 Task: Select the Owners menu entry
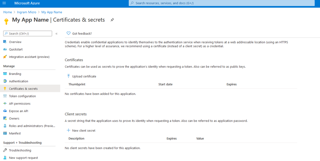[x=14, y=119]
